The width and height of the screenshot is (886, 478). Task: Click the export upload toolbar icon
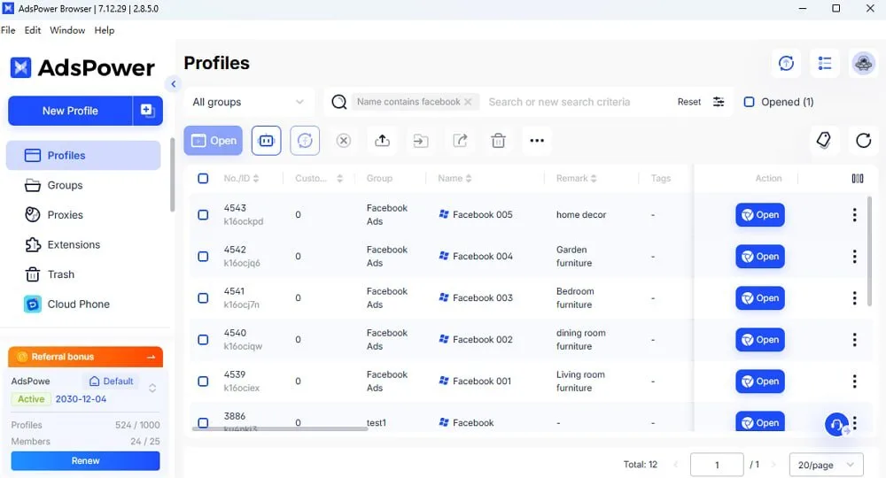(x=382, y=141)
